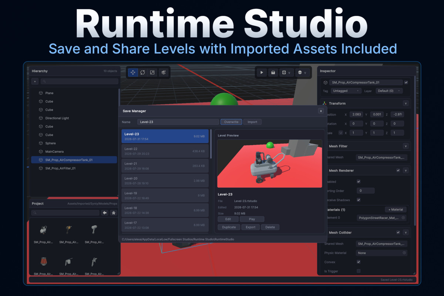444x296 pixels.
Task: Open the Tag dropdown showing Untagged
Action: tap(346, 91)
